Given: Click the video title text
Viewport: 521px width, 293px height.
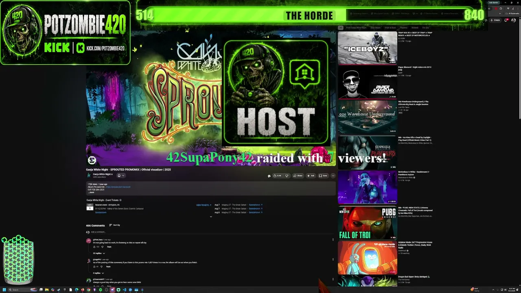Looking at the screenshot, I should [128, 170].
